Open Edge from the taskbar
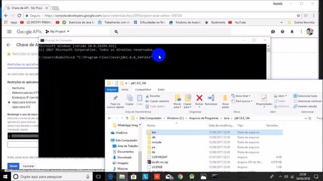The width and height of the screenshot is (323, 181). tap(111, 176)
